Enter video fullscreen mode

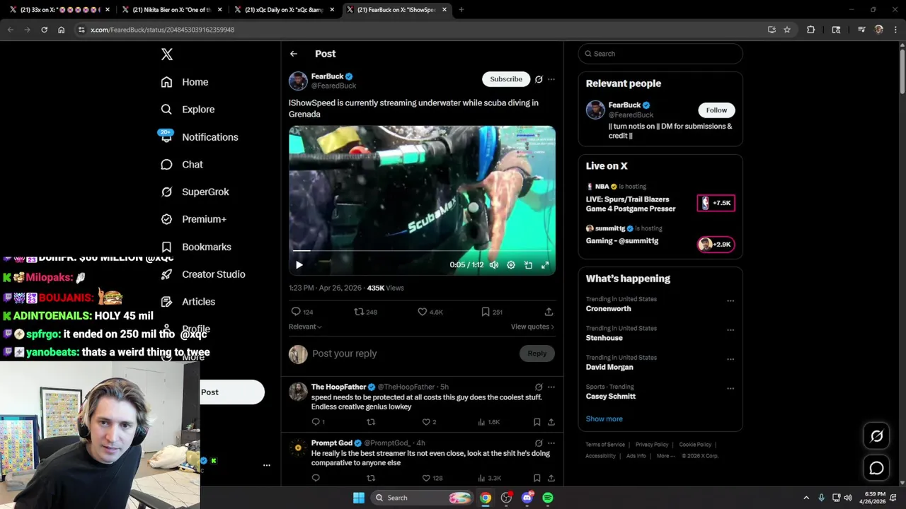tap(545, 265)
